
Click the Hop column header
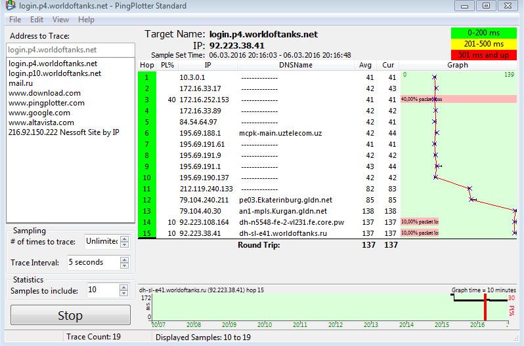point(147,65)
